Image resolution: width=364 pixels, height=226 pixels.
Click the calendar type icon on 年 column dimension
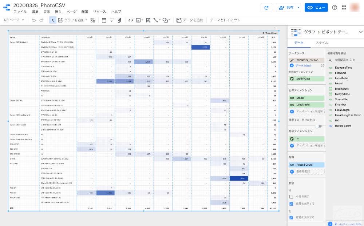292,139
